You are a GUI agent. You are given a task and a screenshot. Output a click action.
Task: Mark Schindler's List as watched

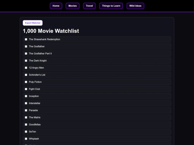pyautogui.click(x=26, y=75)
